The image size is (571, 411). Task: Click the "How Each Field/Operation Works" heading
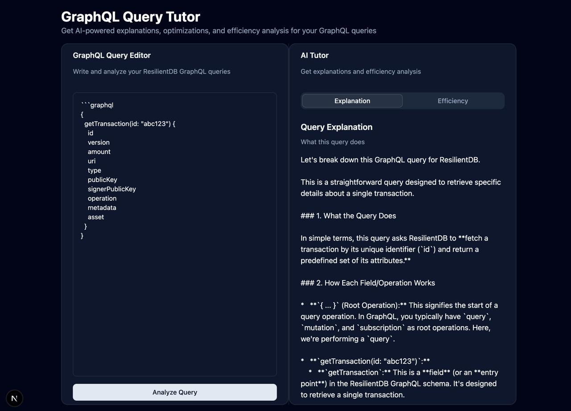(368, 283)
